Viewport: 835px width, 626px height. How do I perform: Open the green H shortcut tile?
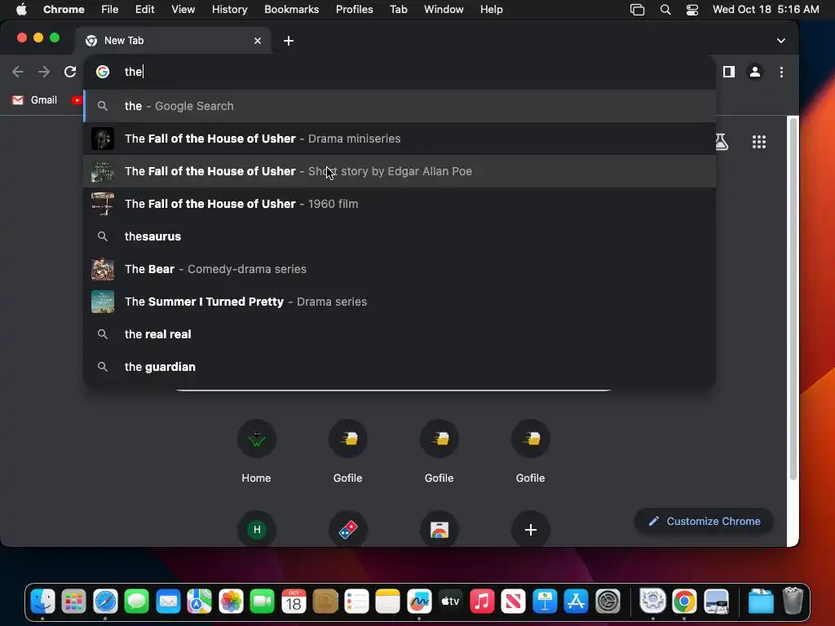click(x=257, y=529)
